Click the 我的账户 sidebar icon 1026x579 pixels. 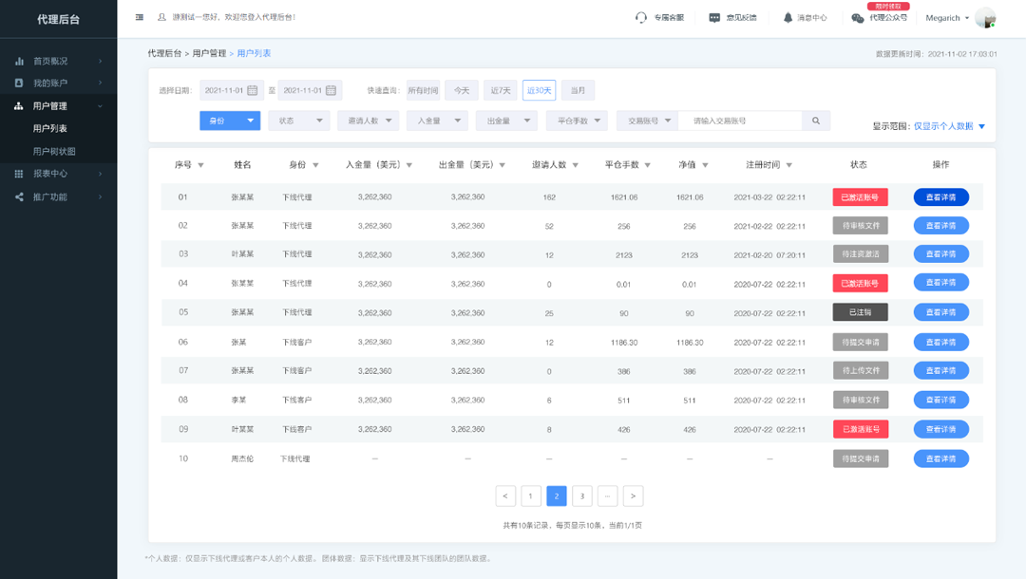coord(19,83)
